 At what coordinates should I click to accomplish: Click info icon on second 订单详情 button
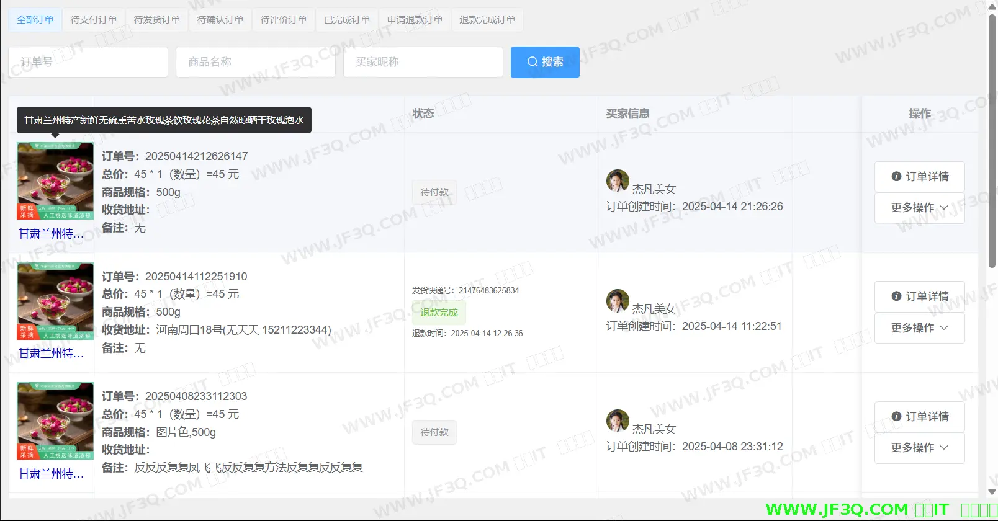tap(896, 296)
